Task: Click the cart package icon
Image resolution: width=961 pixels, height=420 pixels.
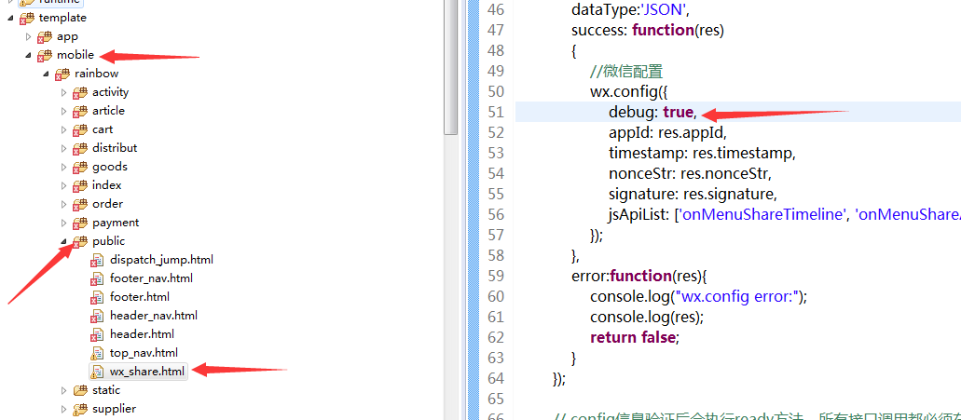Action: (80, 129)
